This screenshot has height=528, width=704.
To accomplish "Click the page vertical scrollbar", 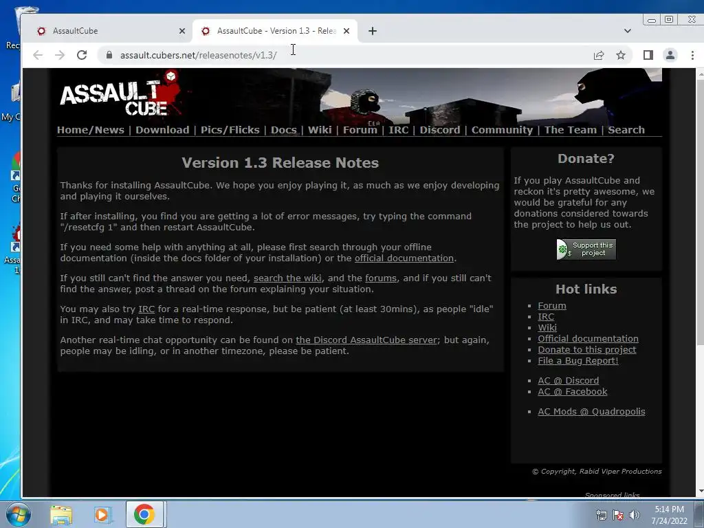I will tap(700, 211).
